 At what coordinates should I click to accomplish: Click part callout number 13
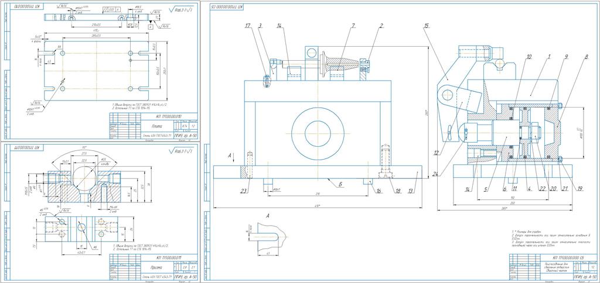point(411,191)
